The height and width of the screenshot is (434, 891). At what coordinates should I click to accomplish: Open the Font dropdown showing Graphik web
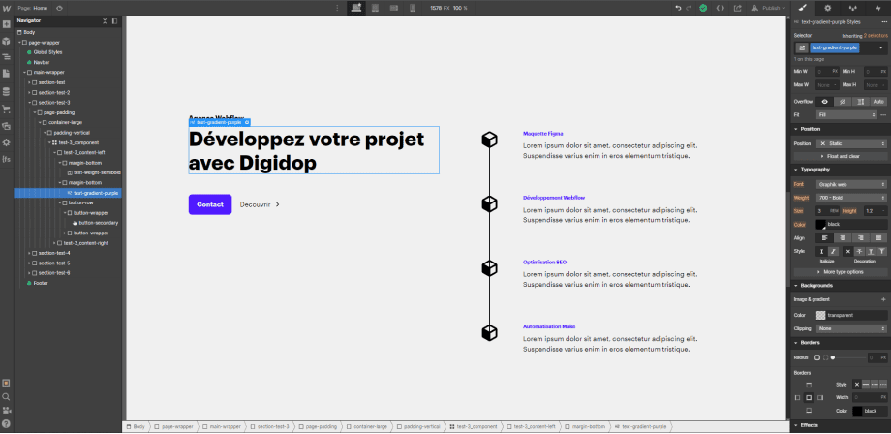851,185
